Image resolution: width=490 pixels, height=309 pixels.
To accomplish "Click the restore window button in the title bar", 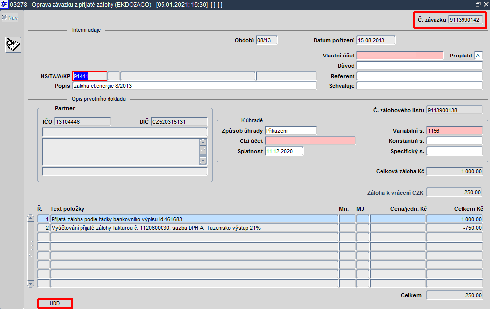I will 478,4.
